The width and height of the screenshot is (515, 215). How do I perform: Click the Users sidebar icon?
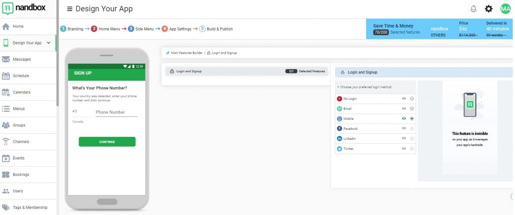tap(6, 191)
